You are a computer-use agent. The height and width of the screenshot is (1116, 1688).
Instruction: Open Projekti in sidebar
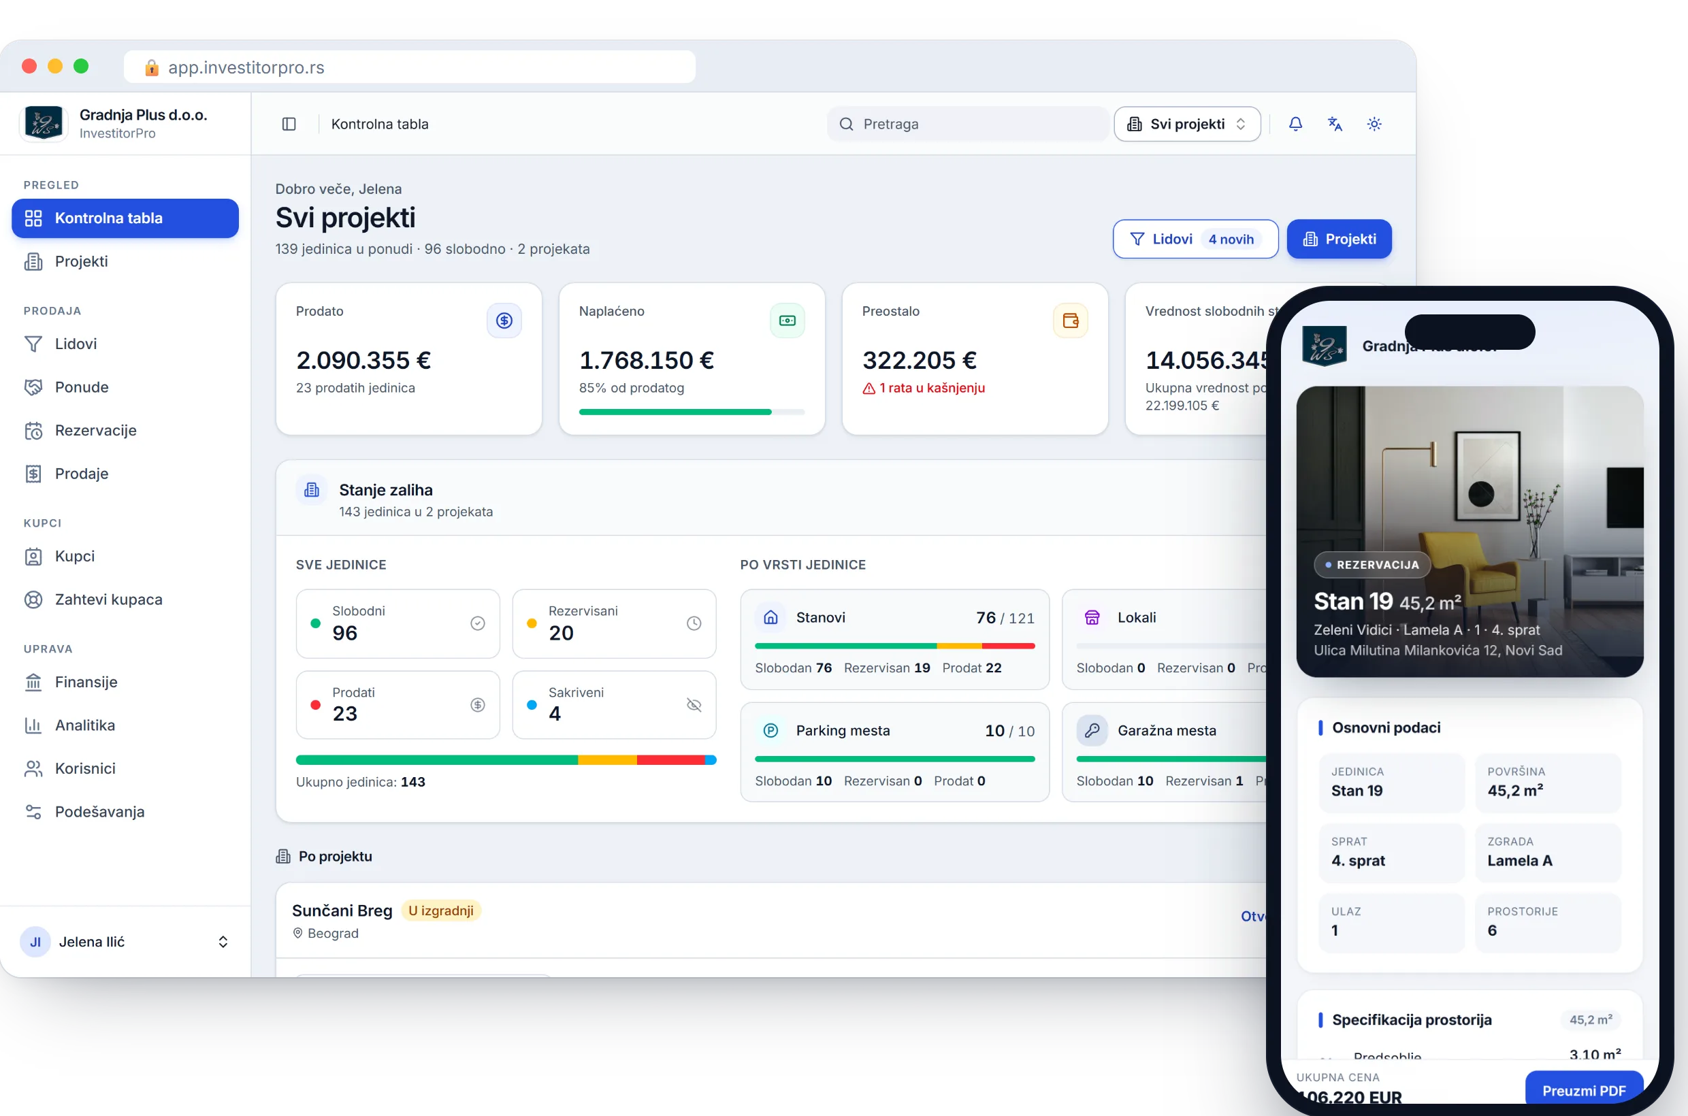[x=125, y=261]
